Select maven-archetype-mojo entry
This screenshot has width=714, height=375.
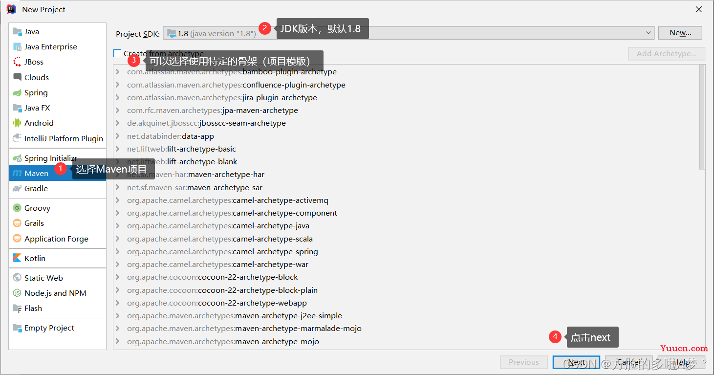coord(223,341)
